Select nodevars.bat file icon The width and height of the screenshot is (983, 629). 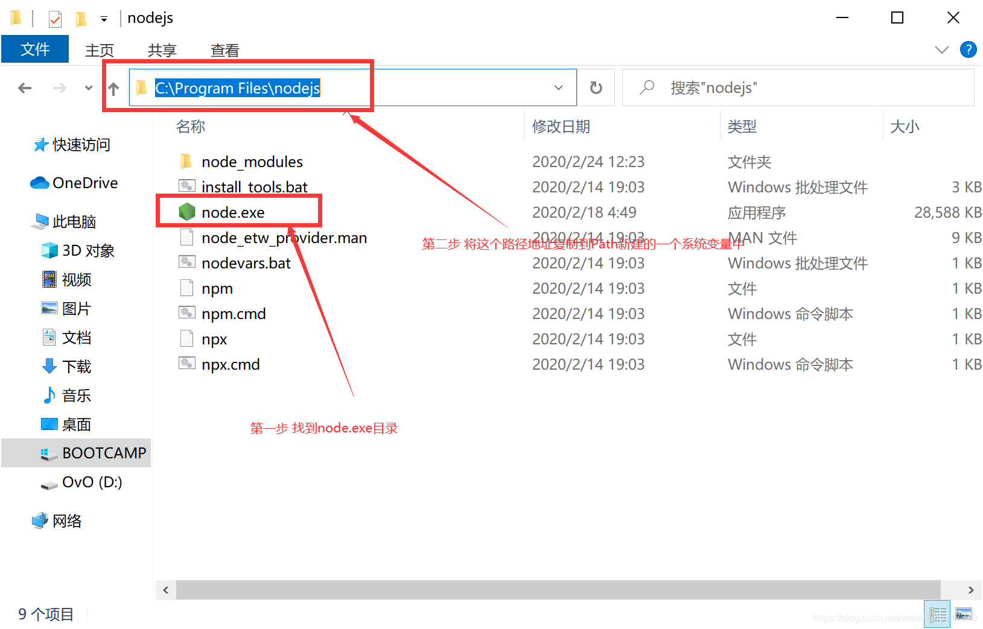point(186,262)
